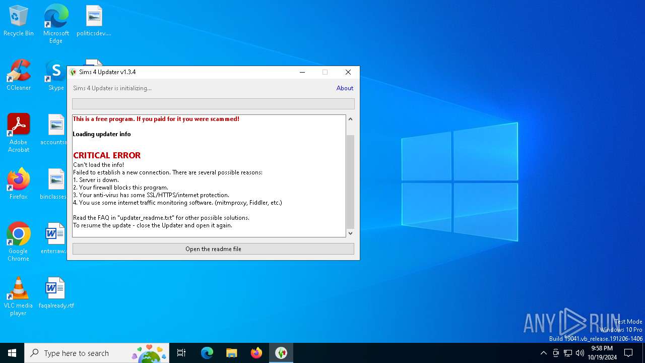Click the log scrollbar up arrow
The image size is (645, 363).
(350, 119)
